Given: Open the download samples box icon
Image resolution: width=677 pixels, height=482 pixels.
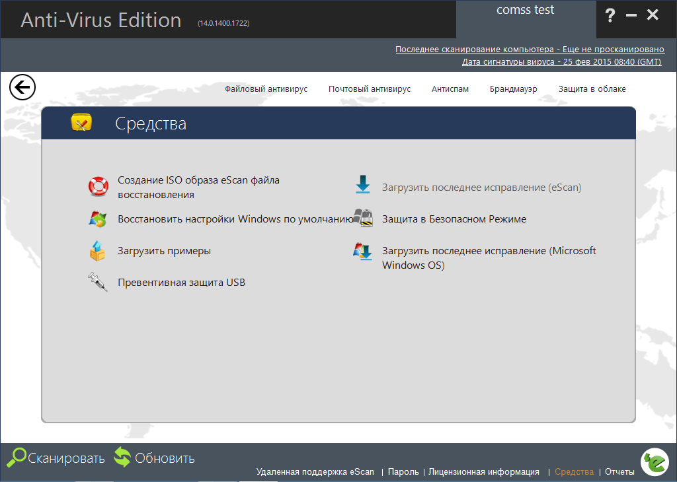Looking at the screenshot, I should [x=97, y=251].
